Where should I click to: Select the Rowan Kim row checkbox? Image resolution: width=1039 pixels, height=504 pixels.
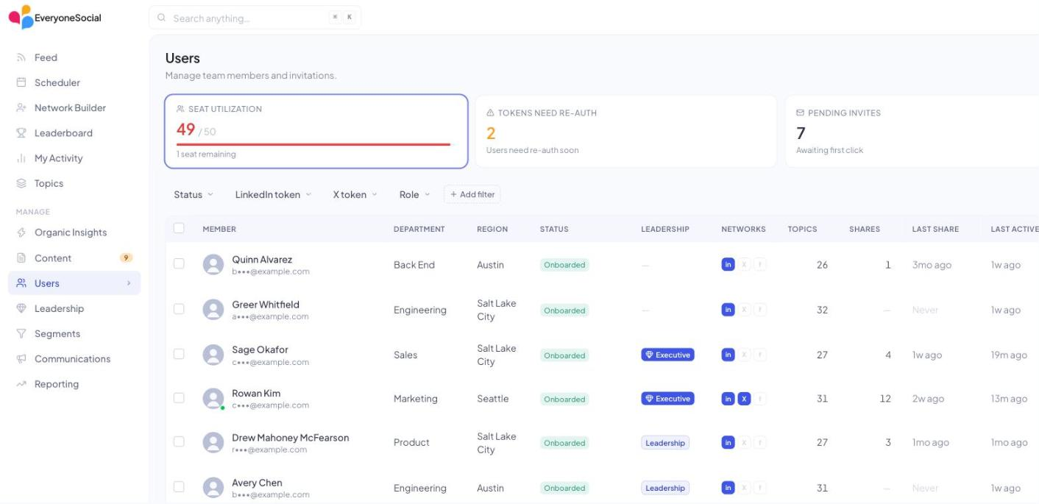(179, 398)
